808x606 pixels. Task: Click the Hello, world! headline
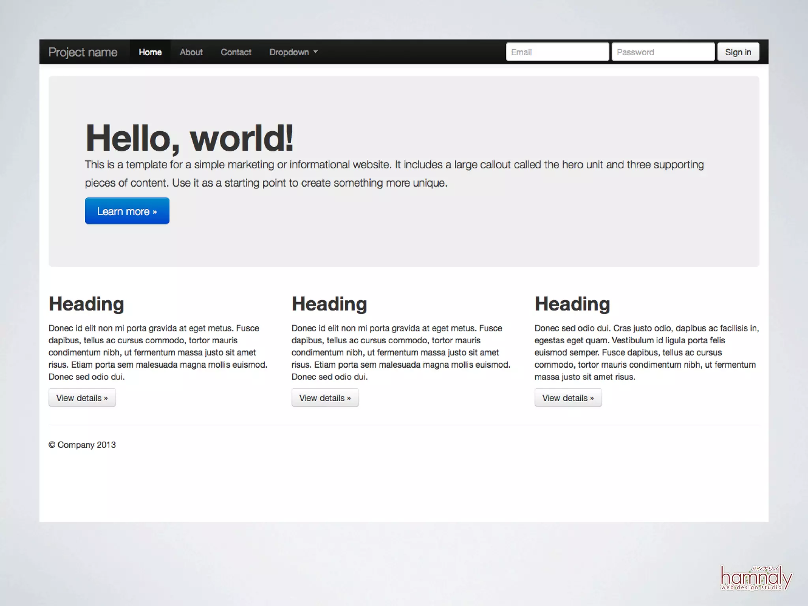189,138
